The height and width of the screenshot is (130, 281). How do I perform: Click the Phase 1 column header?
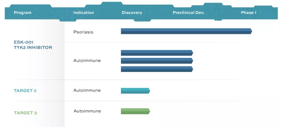coord(248,13)
